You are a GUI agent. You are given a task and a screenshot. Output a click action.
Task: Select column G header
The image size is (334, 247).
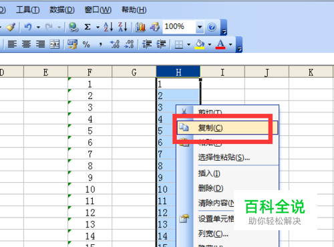click(134, 72)
